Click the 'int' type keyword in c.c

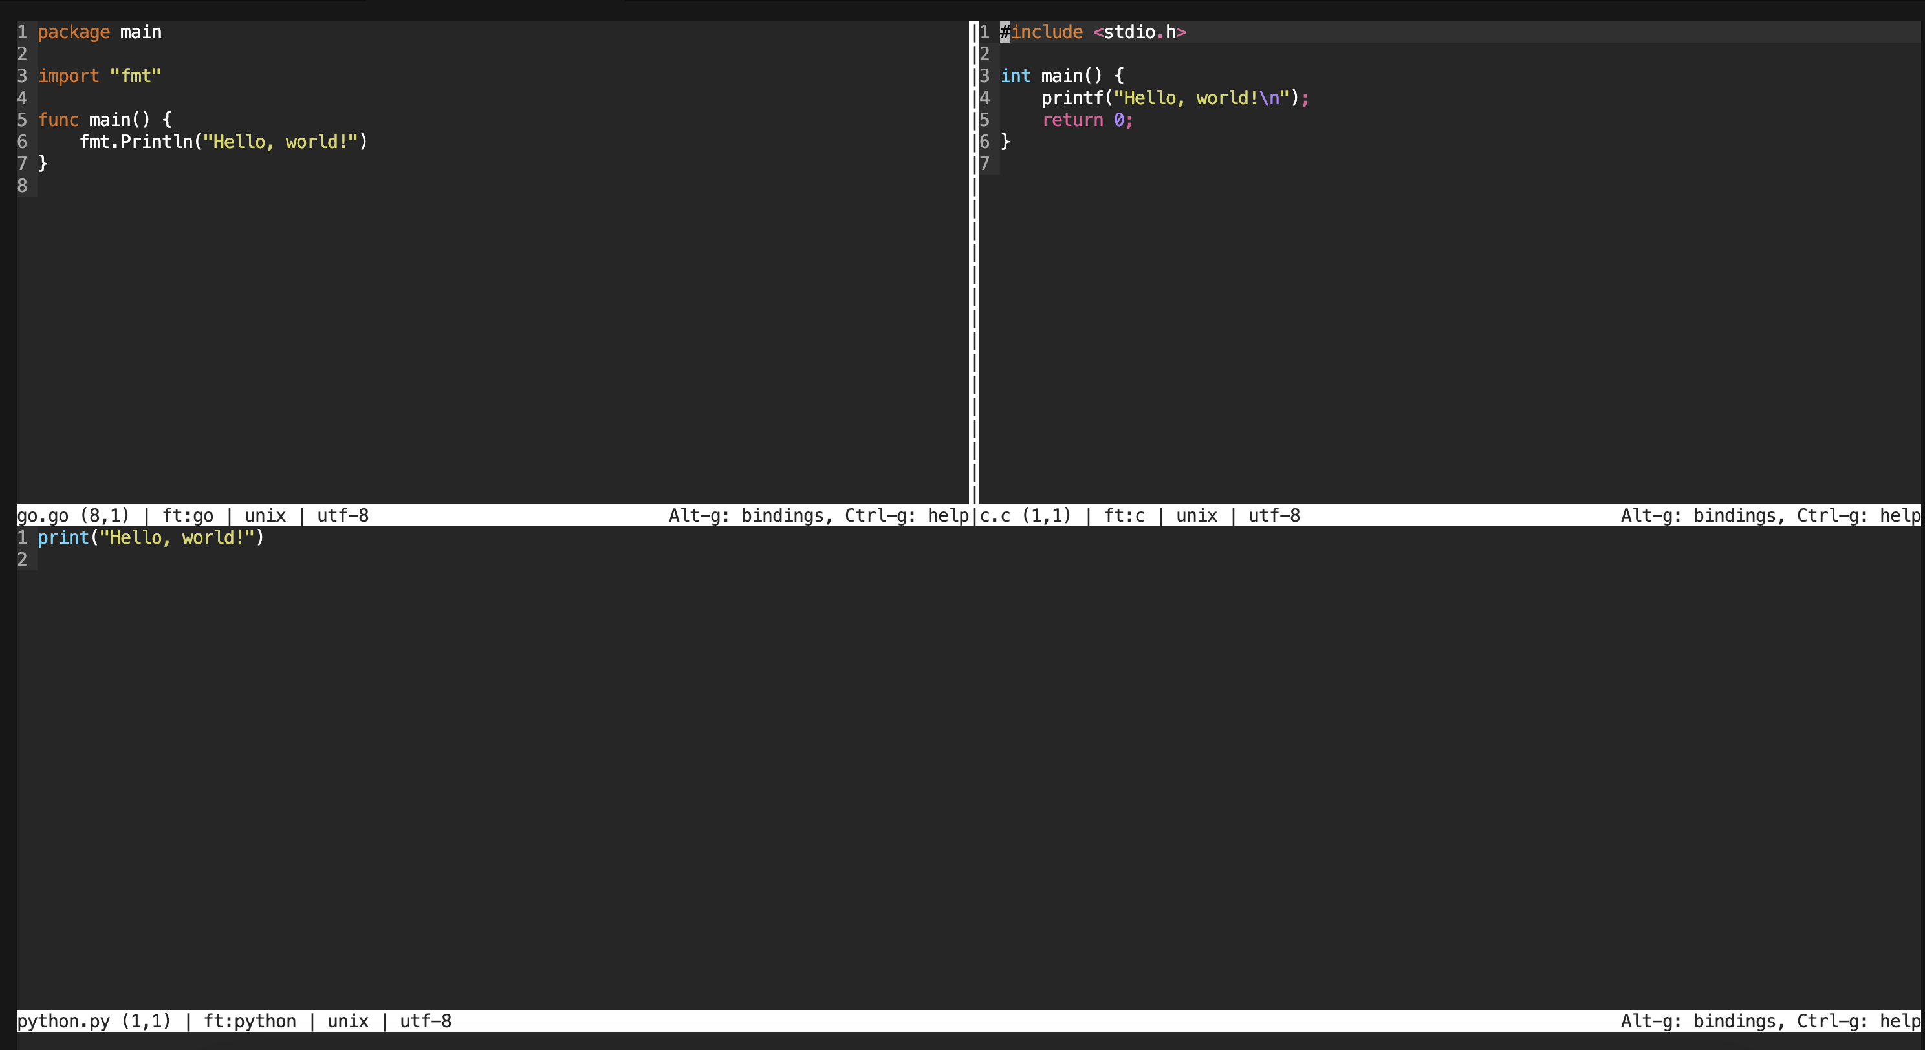click(x=1015, y=76)
